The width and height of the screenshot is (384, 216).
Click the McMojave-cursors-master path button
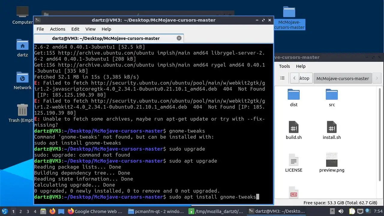tap(343, 78)
